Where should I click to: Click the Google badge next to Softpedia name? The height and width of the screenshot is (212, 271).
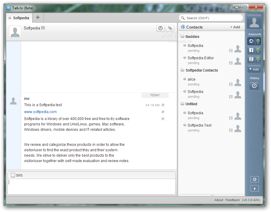43,28
